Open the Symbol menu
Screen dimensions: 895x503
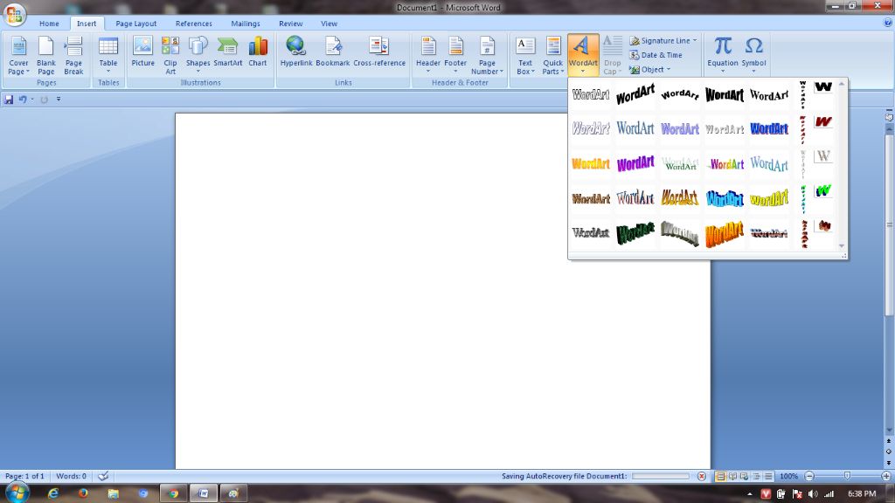753,55
